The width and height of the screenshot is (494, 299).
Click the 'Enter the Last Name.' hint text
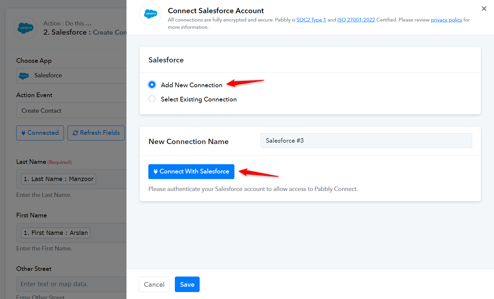44,195
